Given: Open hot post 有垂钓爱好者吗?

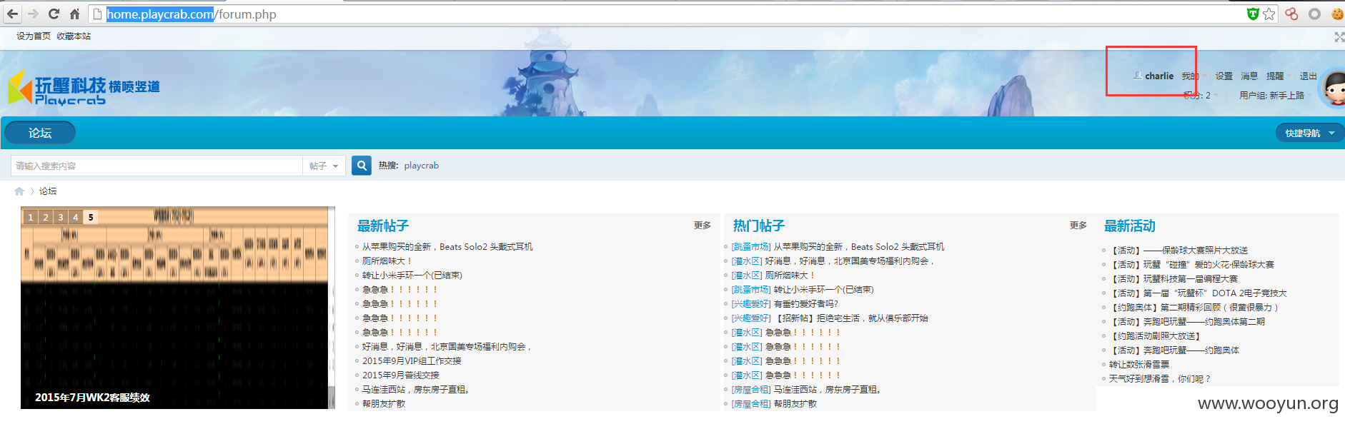Looking at the screenshot, I should coord(806,304).
